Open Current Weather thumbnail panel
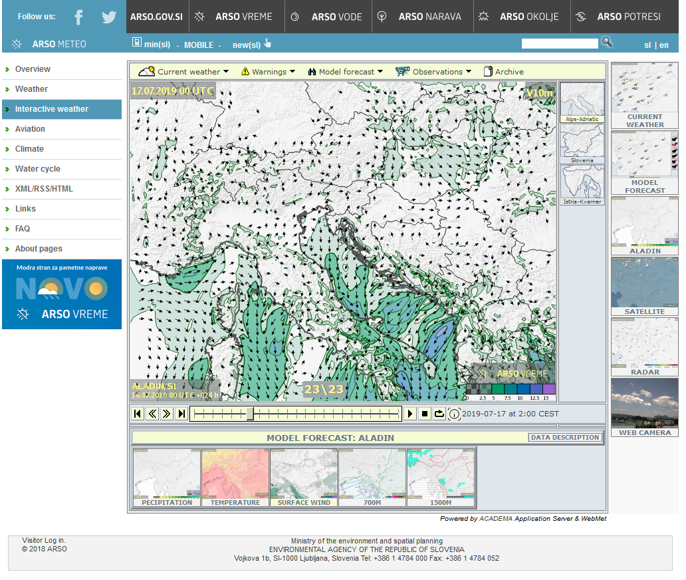The image size is (686, 580). 644,95
